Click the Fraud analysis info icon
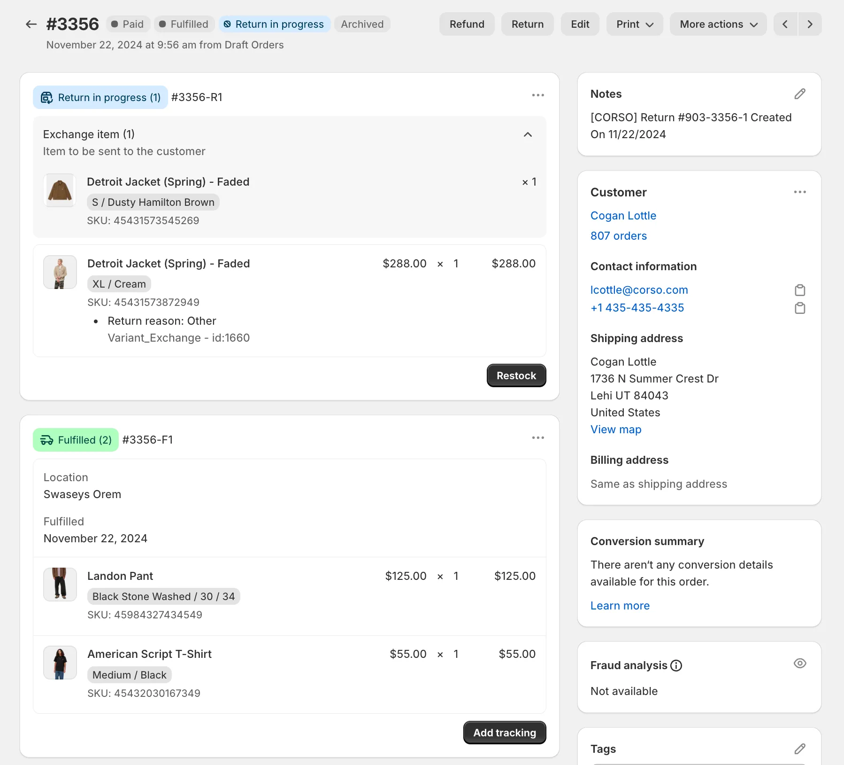 pyautogui.click(x=676, y=665)
